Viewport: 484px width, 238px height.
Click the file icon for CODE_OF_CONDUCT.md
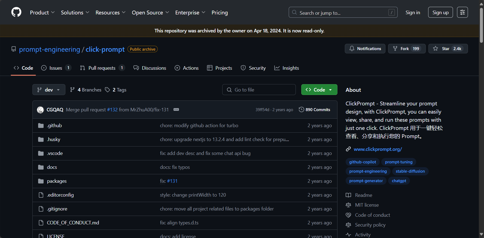tap(41, 223)
